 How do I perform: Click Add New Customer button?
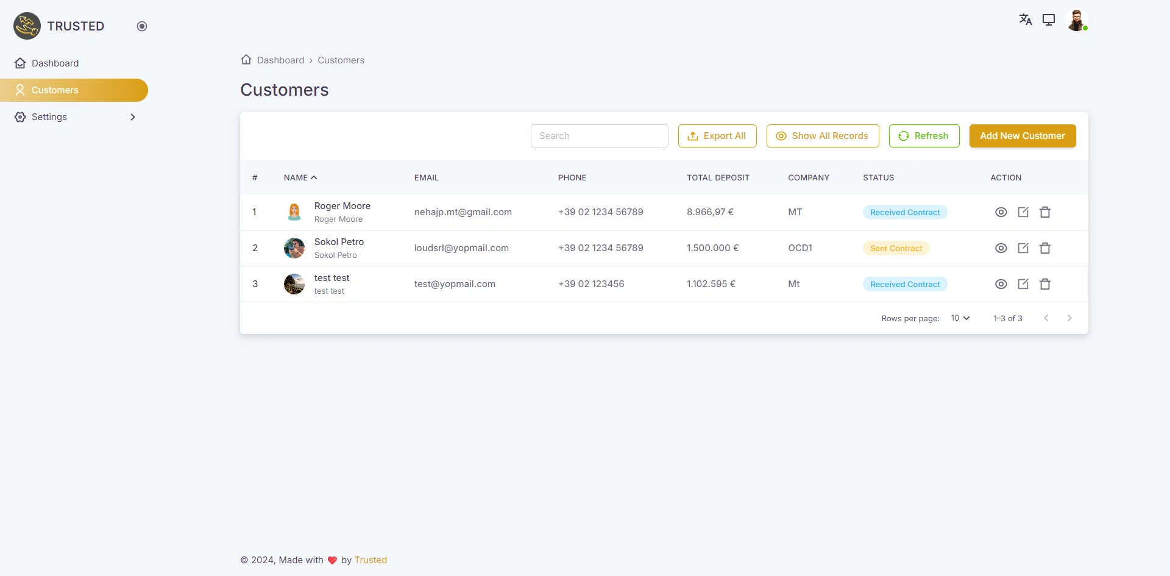click(1023, 136)
